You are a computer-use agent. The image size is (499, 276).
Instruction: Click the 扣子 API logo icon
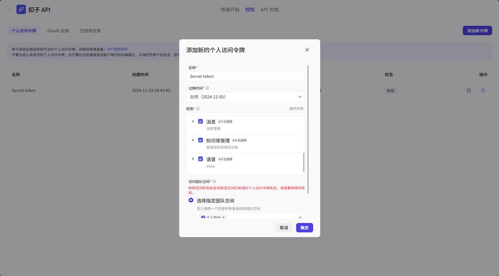click(x=21, y=9)
